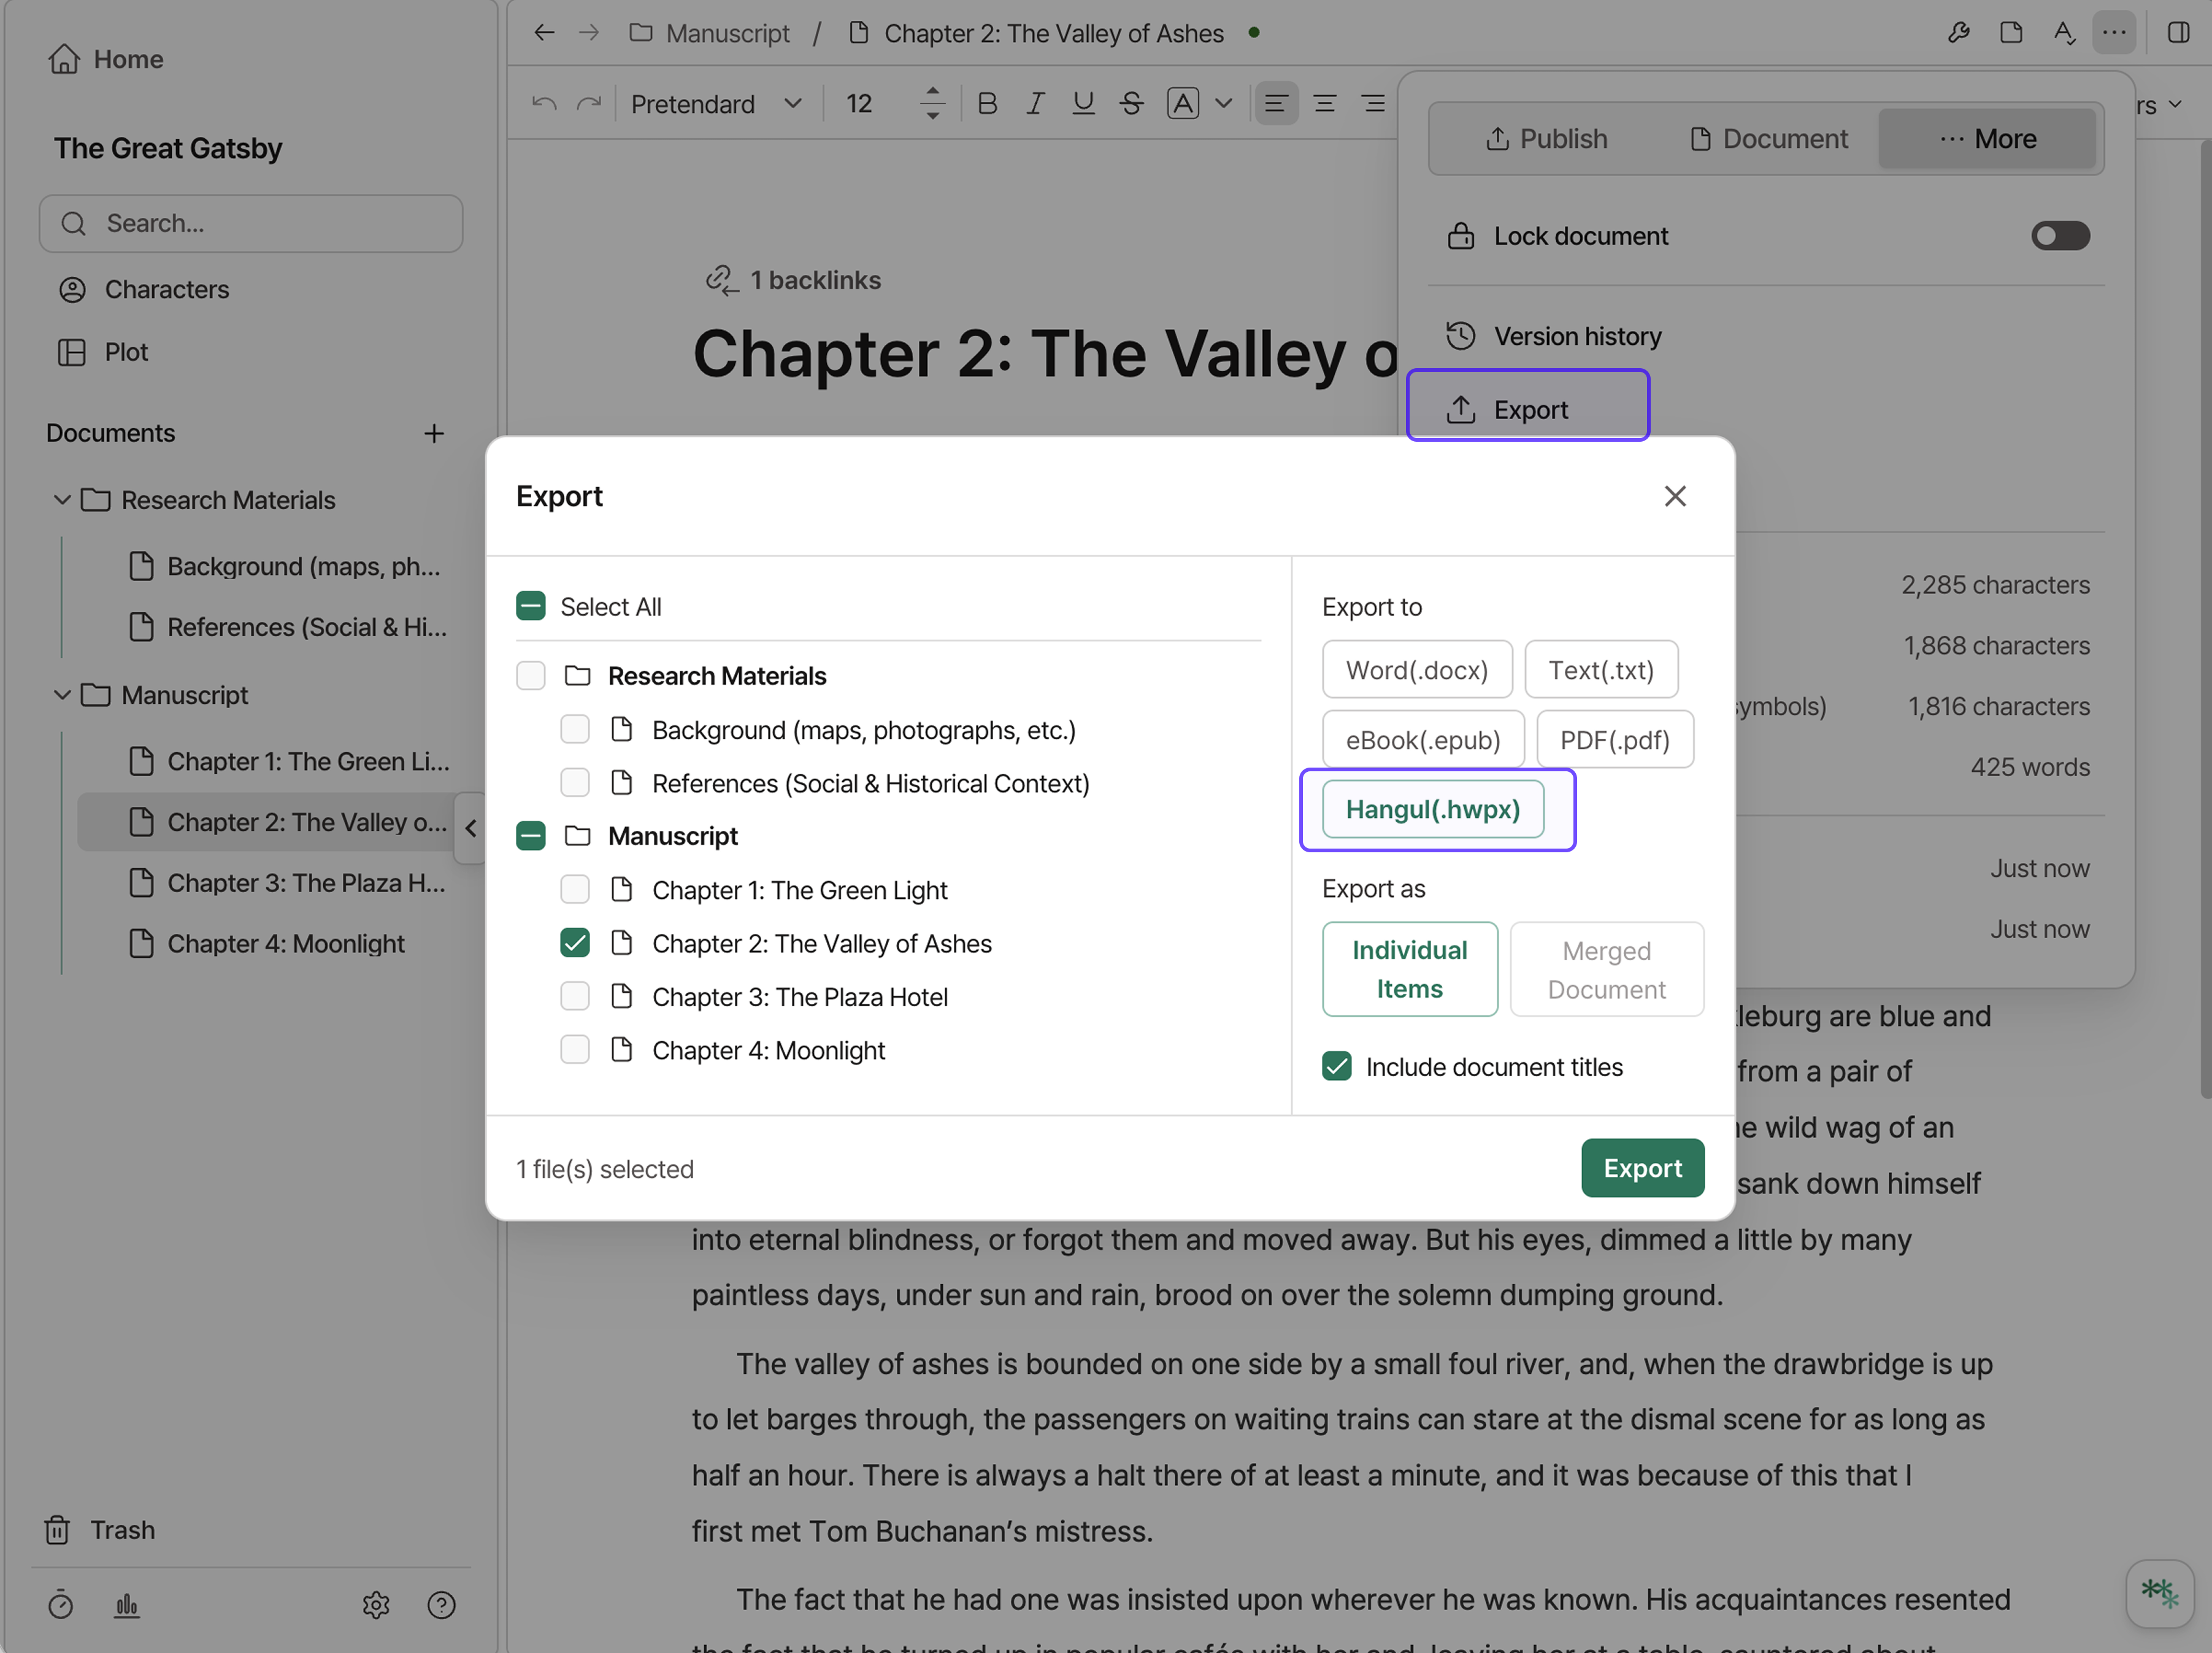Apply bold formatting
Viewport: 2212px width, 1653px height.
tap(987, 103)
